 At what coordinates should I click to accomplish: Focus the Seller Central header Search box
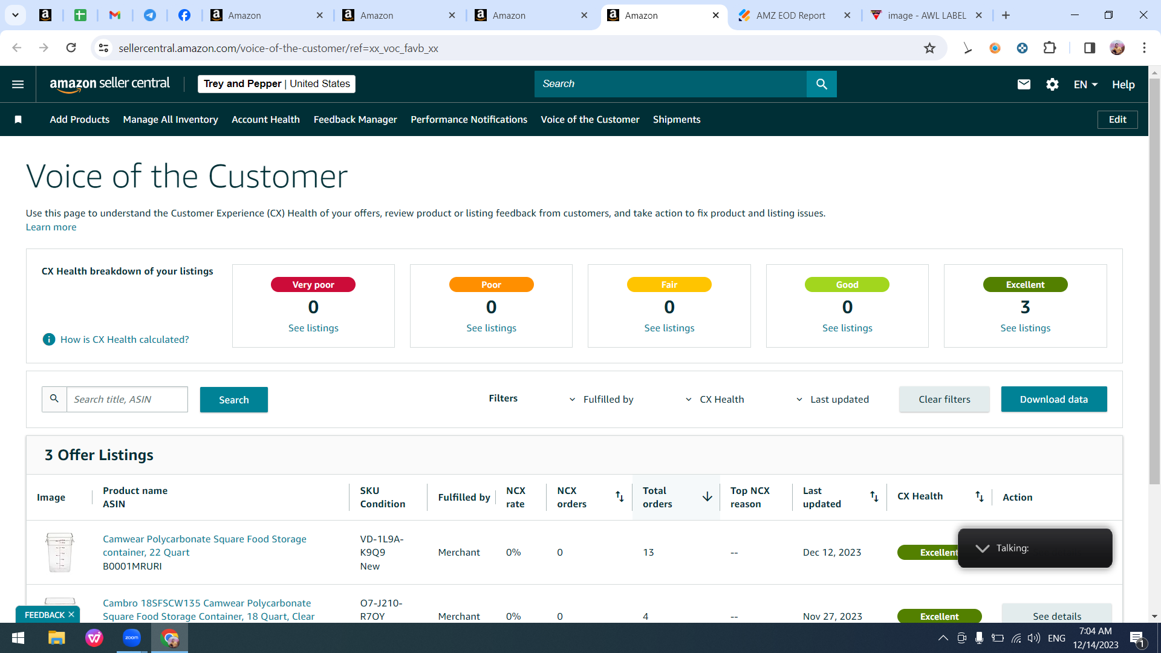671,84
